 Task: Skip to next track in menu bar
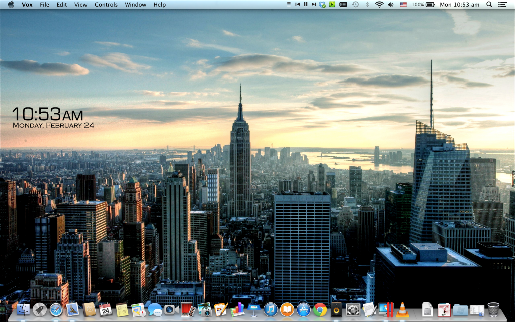click(x=313, y=4)
